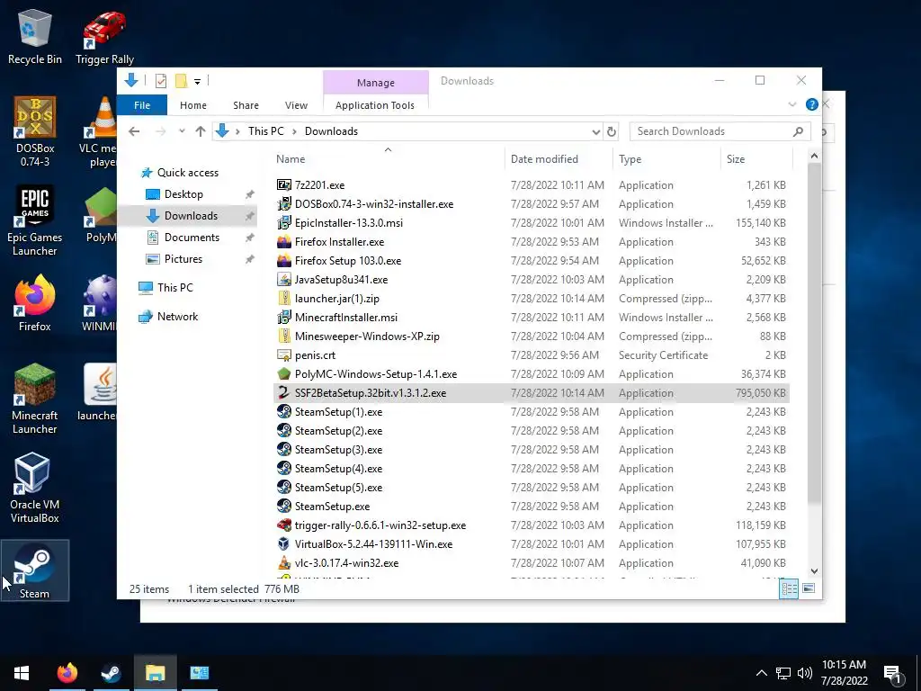
Task: Launch Trigger Rally from the desktop
Action: [104, 36]
